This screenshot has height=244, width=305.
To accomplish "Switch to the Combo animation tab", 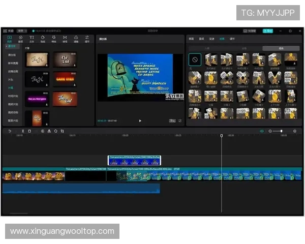I will point(281,48).
